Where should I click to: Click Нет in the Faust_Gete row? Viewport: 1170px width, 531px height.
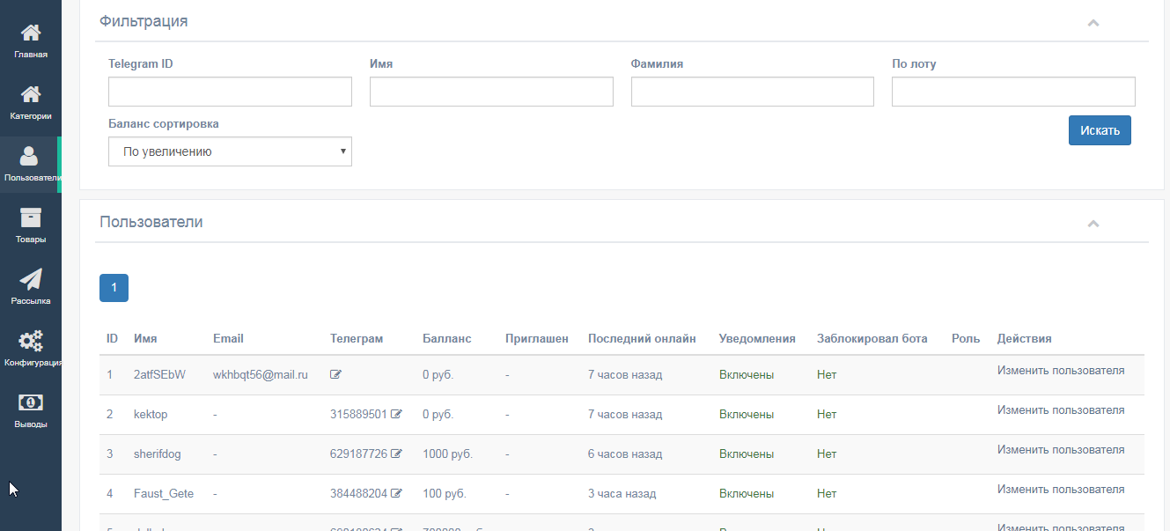827,493
